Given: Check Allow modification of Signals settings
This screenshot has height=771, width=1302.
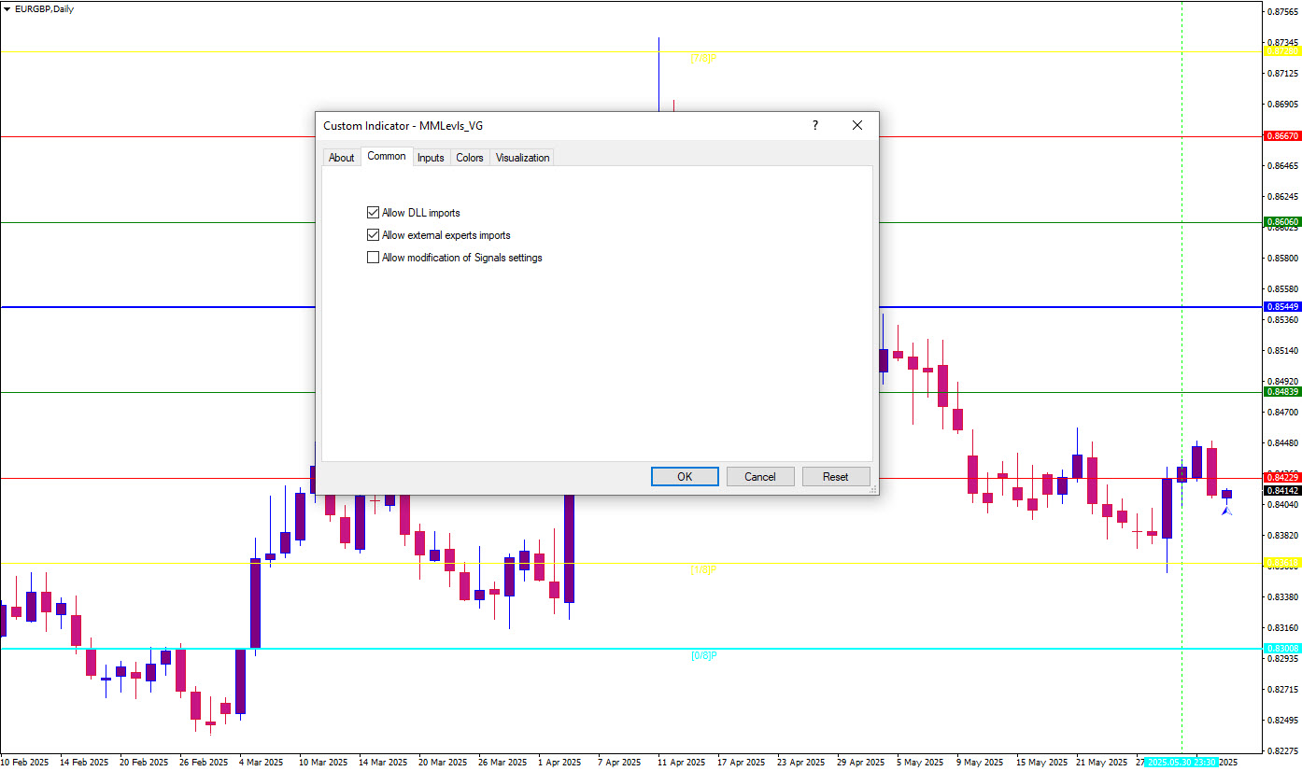Looking at the screenshot, I should coord(374,258).
